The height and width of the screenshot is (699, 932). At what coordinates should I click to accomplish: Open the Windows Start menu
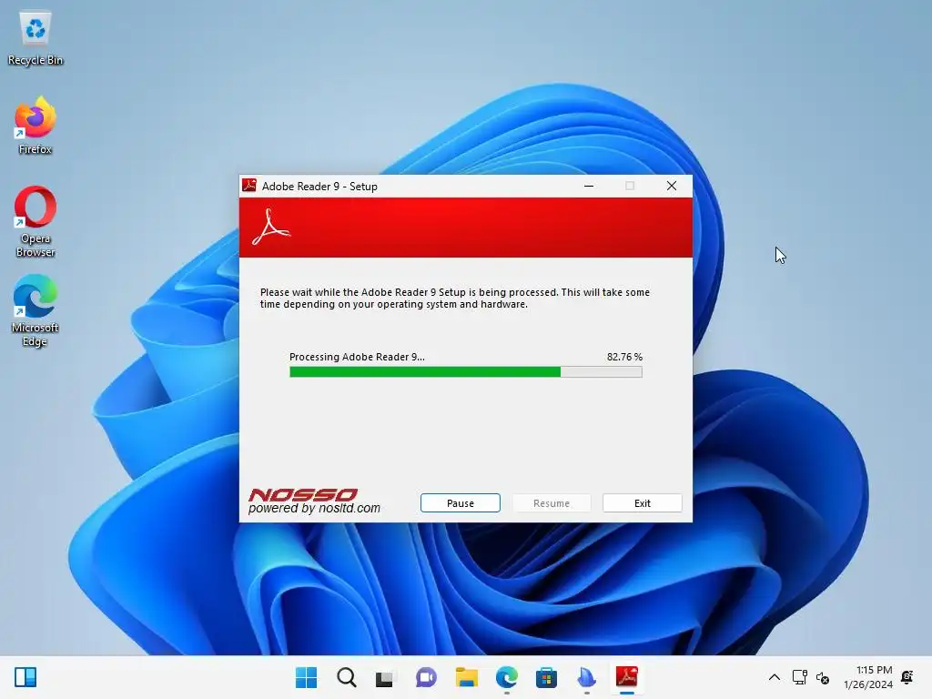tap(306, 677)
